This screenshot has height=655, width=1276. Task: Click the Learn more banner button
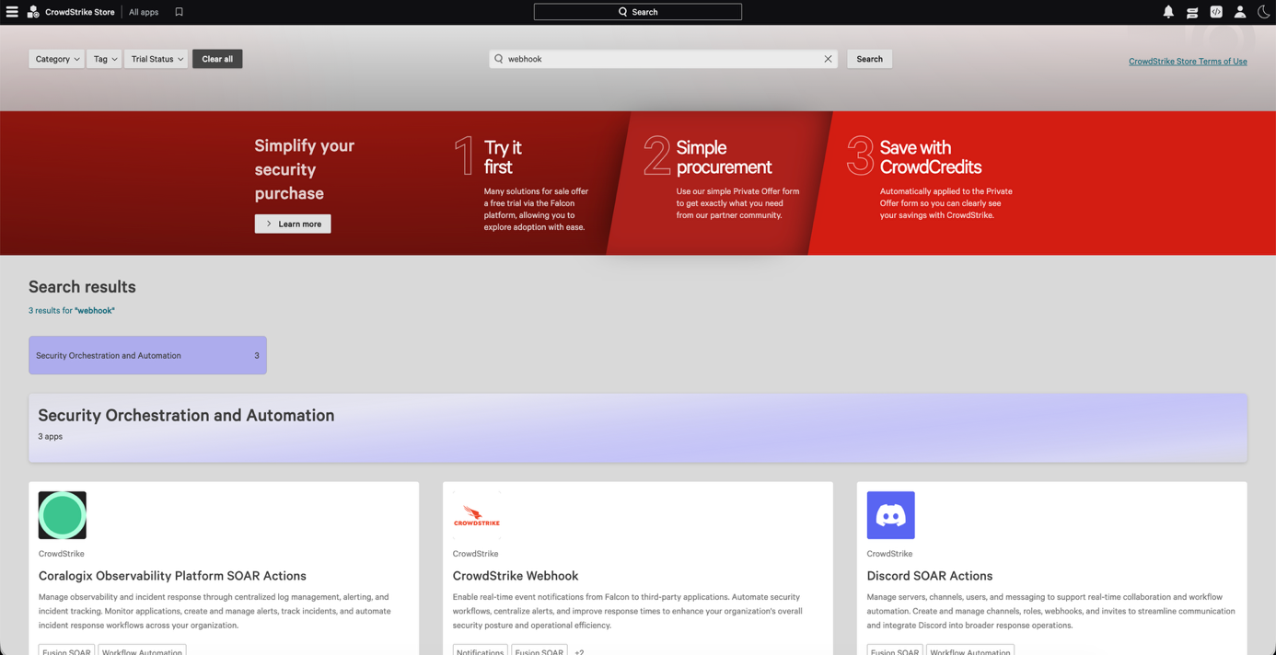(x=293, y=224)
